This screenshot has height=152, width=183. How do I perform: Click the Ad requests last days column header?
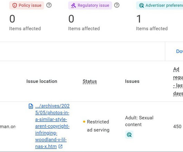[x=178, y=82]
